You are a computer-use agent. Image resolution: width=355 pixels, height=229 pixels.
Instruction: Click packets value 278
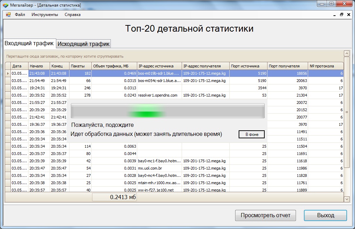coord(80,95)
